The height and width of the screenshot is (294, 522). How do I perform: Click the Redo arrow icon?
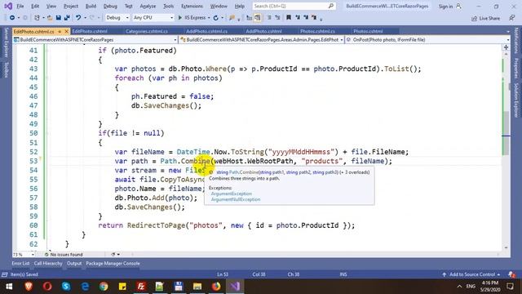[x=92, y=18]
